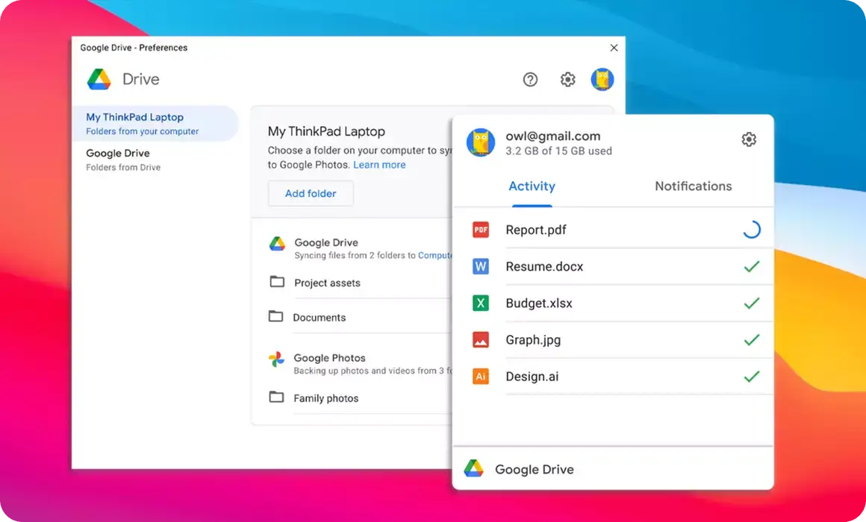
Task: Click the owl account avatar
Action: coord(481,142)
